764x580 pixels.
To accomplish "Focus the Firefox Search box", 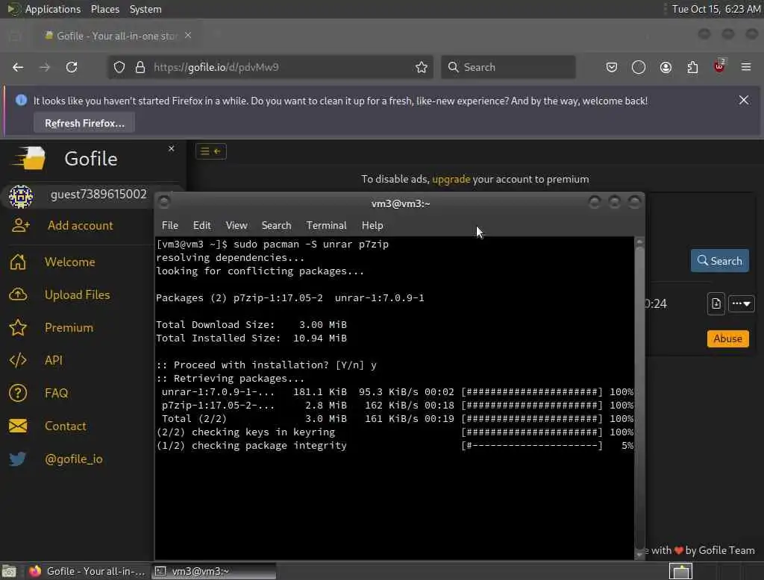I will click(x=508, y=67).
